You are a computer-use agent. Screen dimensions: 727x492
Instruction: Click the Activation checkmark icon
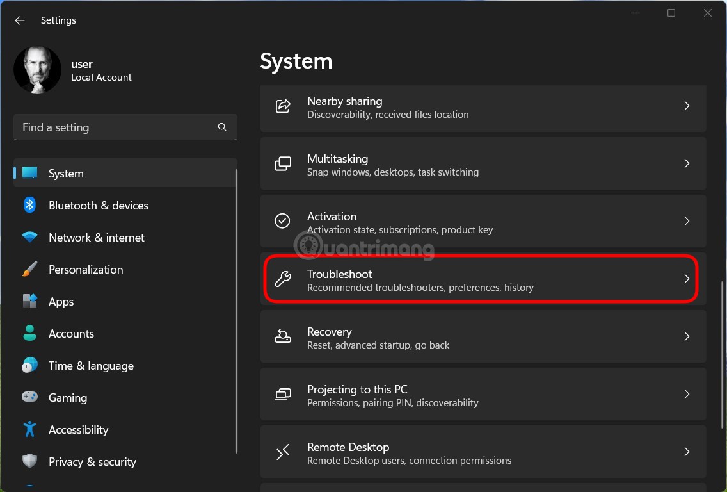(x=282, y=221)
